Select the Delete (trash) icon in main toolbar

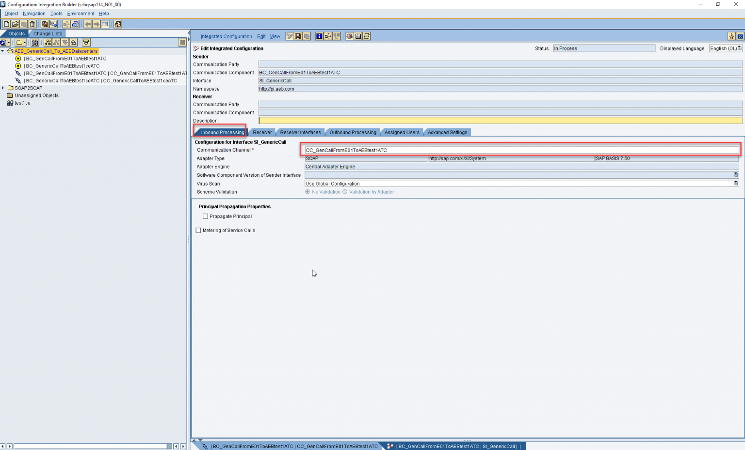click(x=32, y=24)
